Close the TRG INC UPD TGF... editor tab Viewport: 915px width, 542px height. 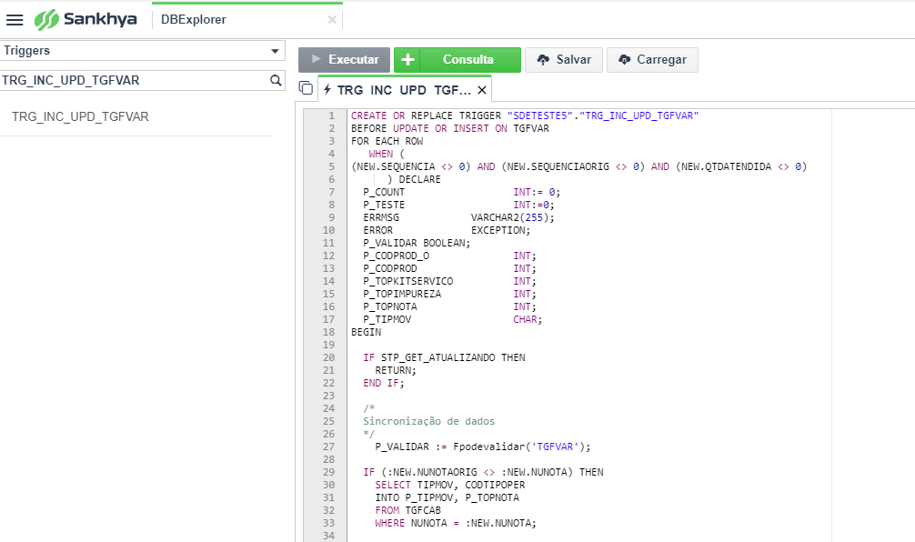(482, 90)
